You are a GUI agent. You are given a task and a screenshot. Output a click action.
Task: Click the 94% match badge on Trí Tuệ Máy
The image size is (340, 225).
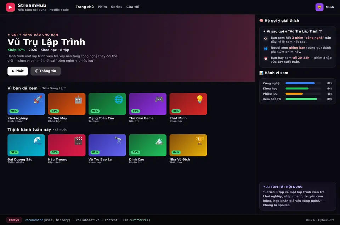(x=55, y=111)
